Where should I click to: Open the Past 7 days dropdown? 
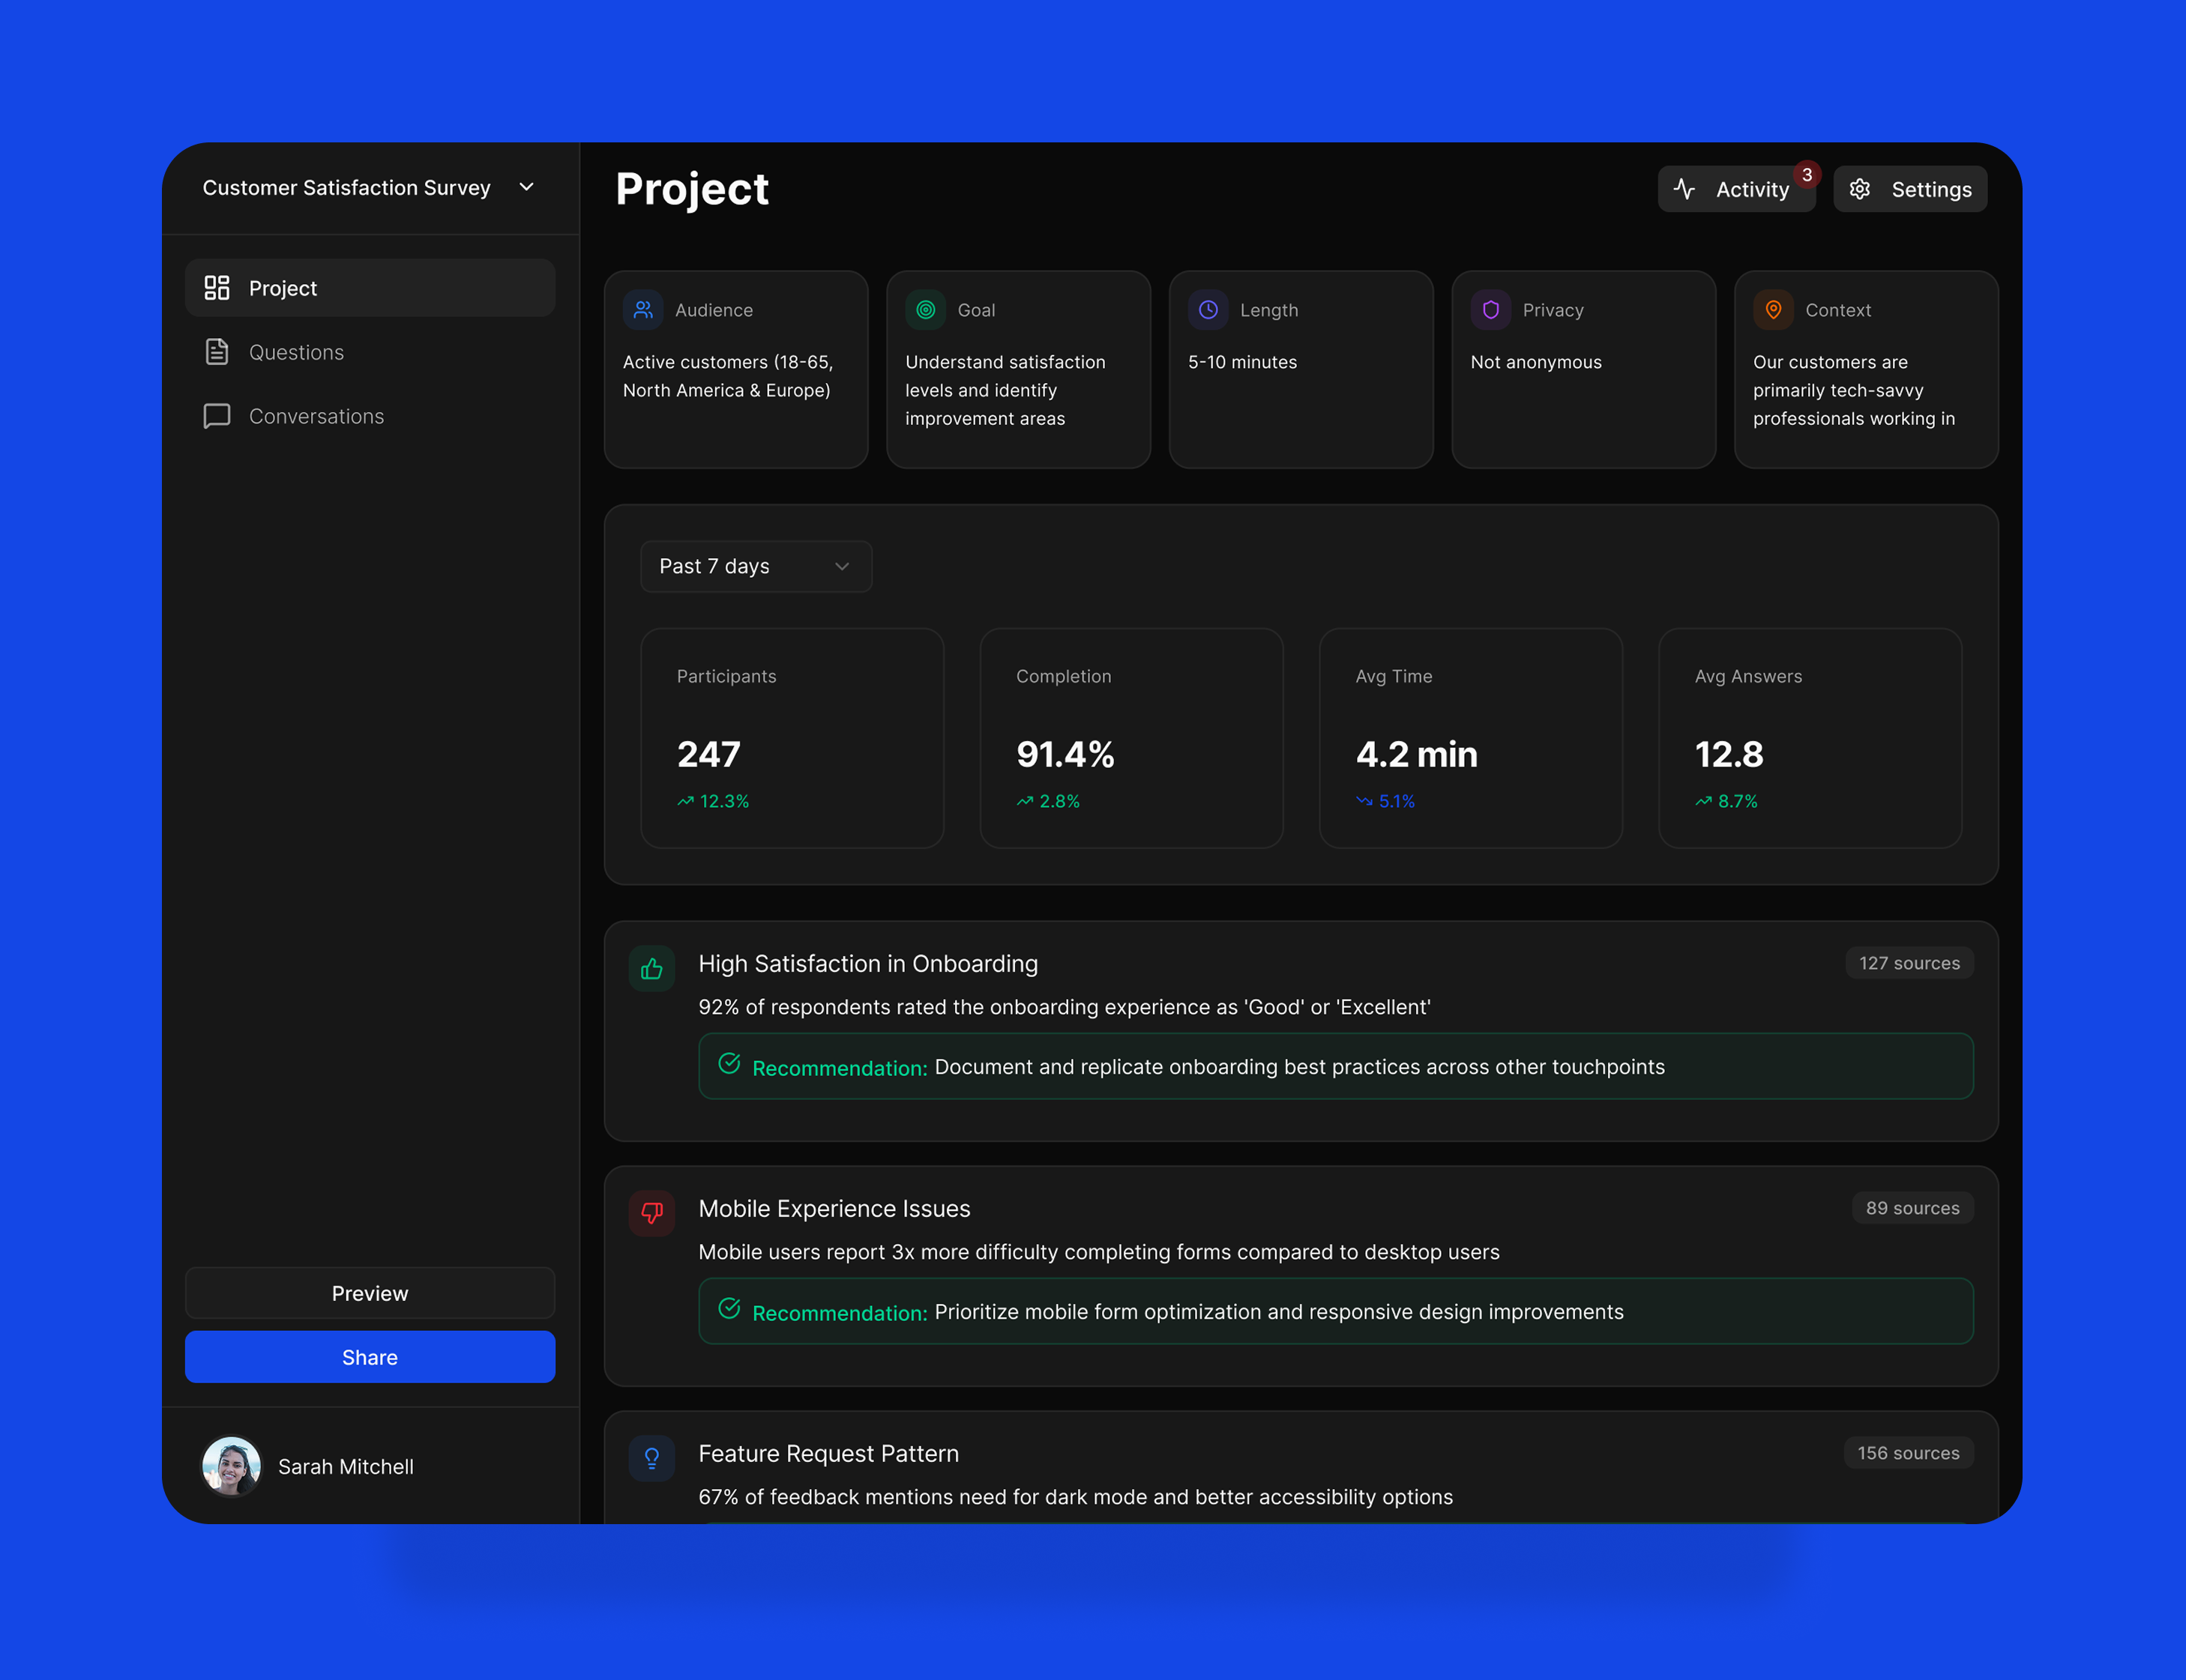(756, 566)
